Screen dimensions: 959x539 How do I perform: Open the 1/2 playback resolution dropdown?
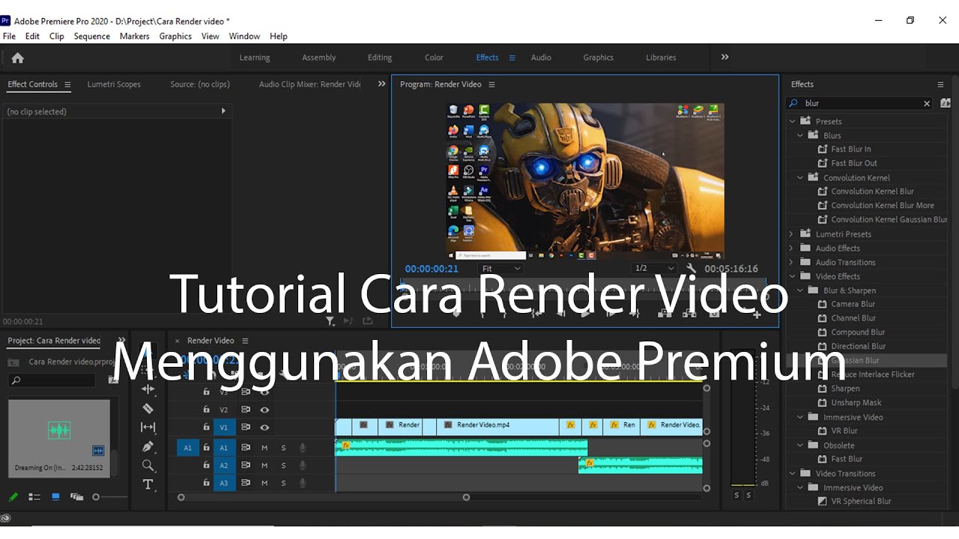654,268
